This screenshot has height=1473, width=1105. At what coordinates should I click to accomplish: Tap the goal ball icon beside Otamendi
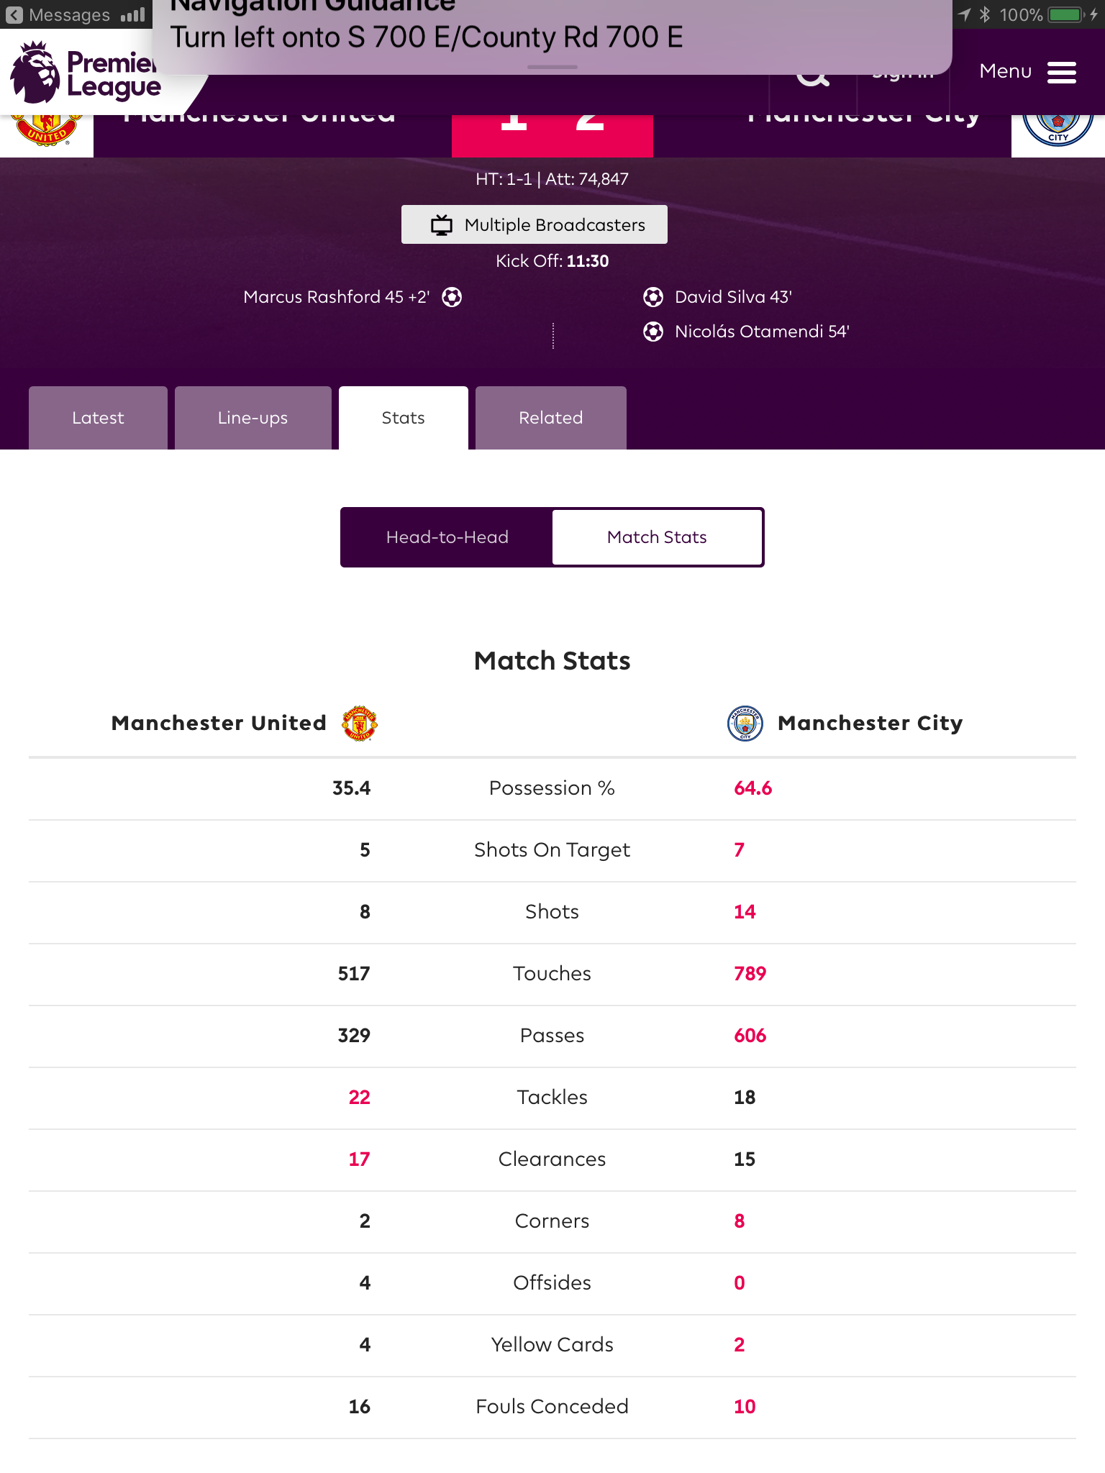tap(653, 332)
